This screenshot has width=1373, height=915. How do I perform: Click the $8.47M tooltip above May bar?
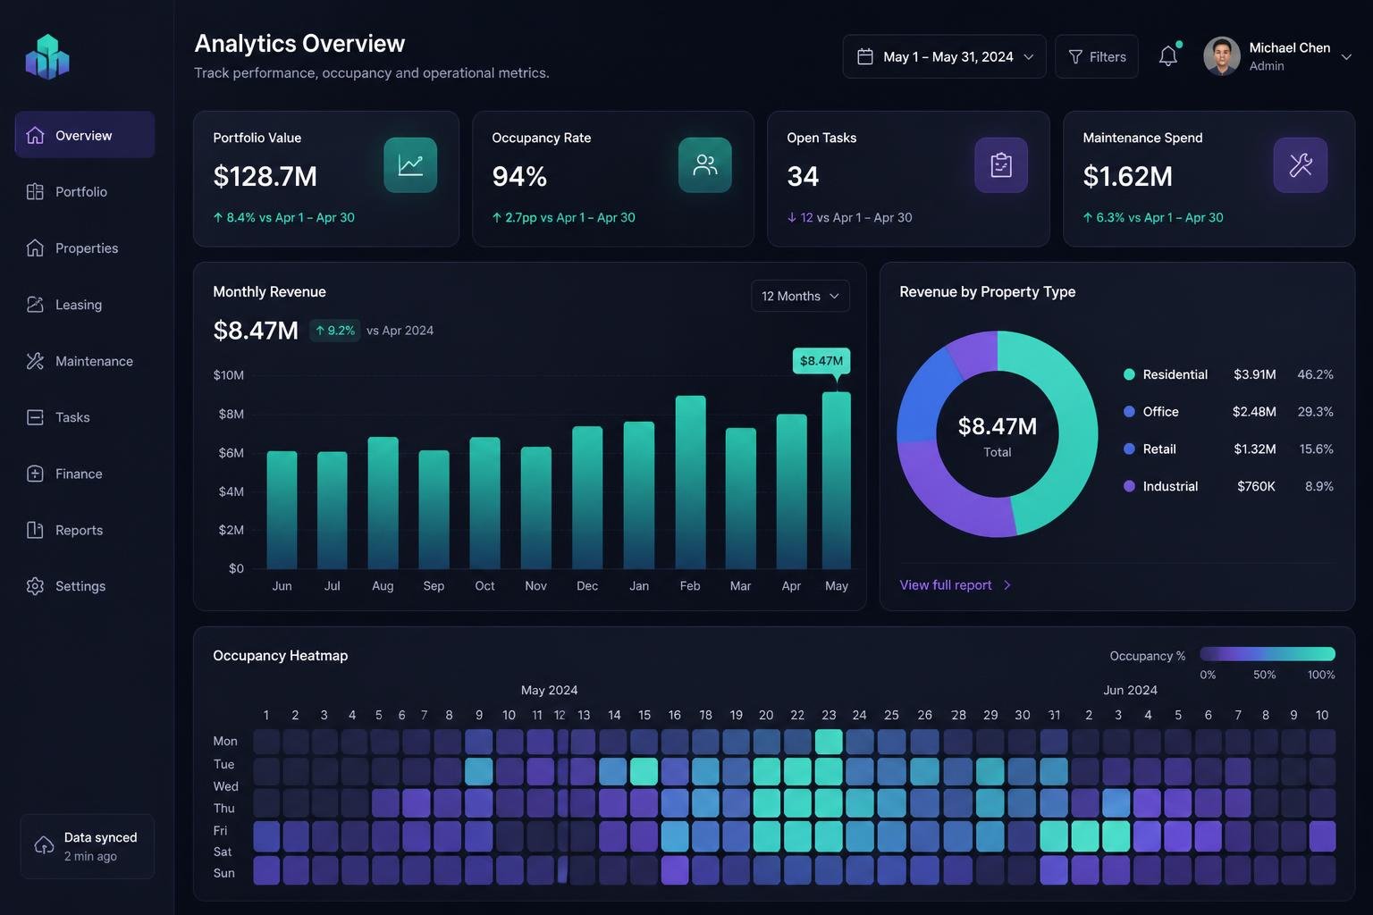tap(821, 361)
